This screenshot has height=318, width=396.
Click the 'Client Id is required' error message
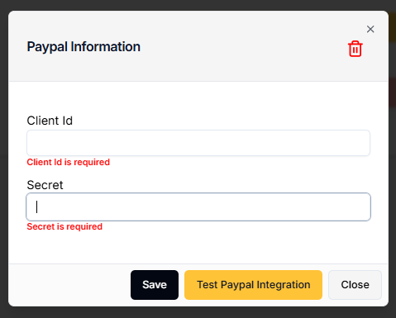[x=69, y=162]
